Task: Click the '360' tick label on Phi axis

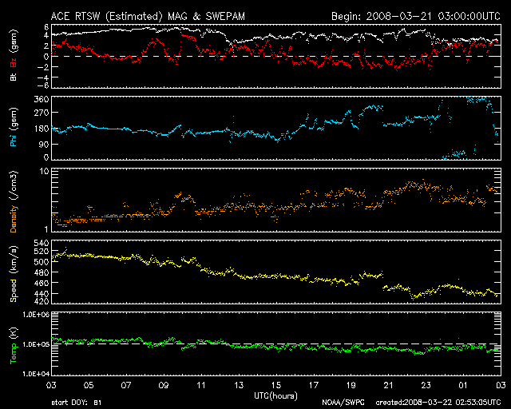Action: 42,100
